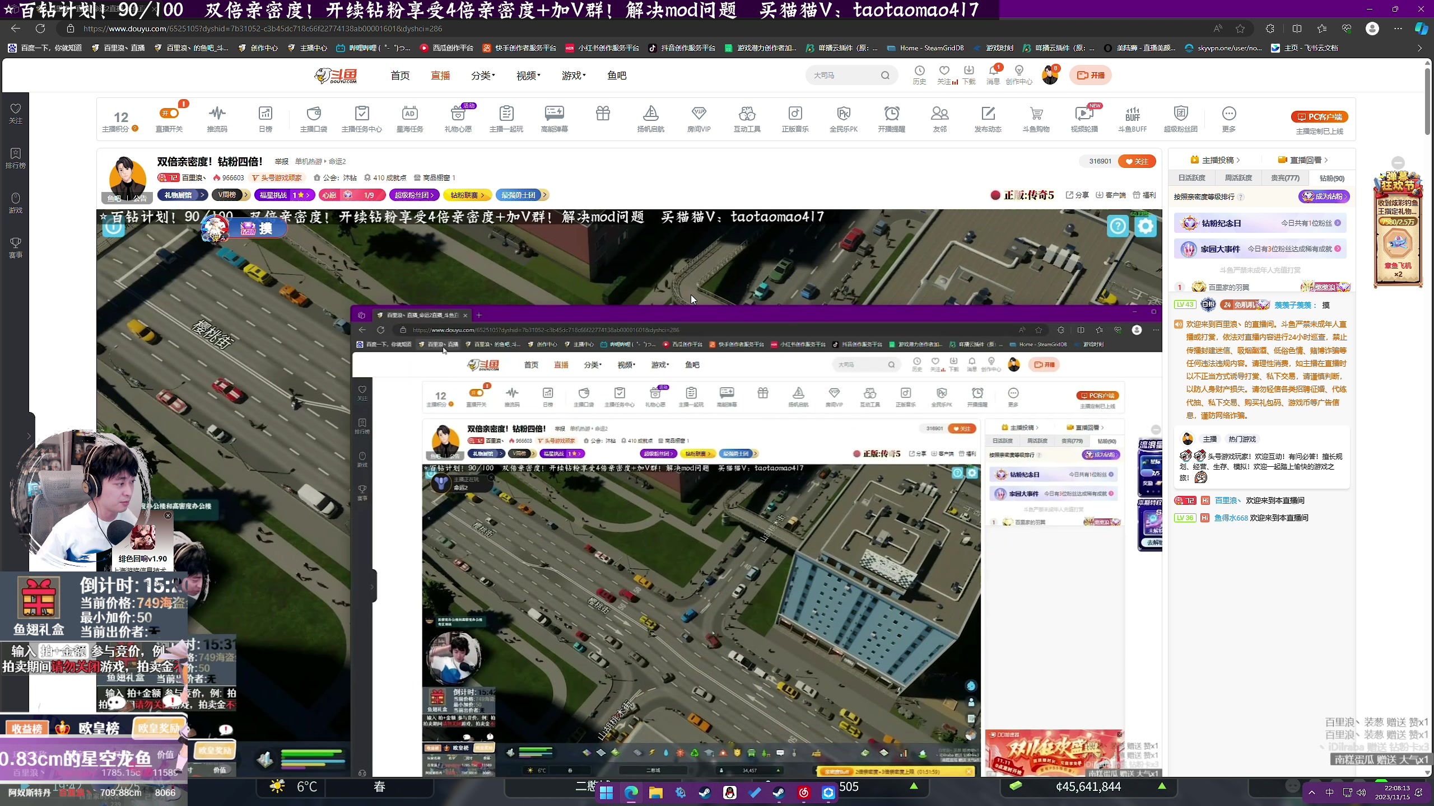
Task: Open File Explorer from the taskbar
Action: pyautogui.click(x=655, y=793)
